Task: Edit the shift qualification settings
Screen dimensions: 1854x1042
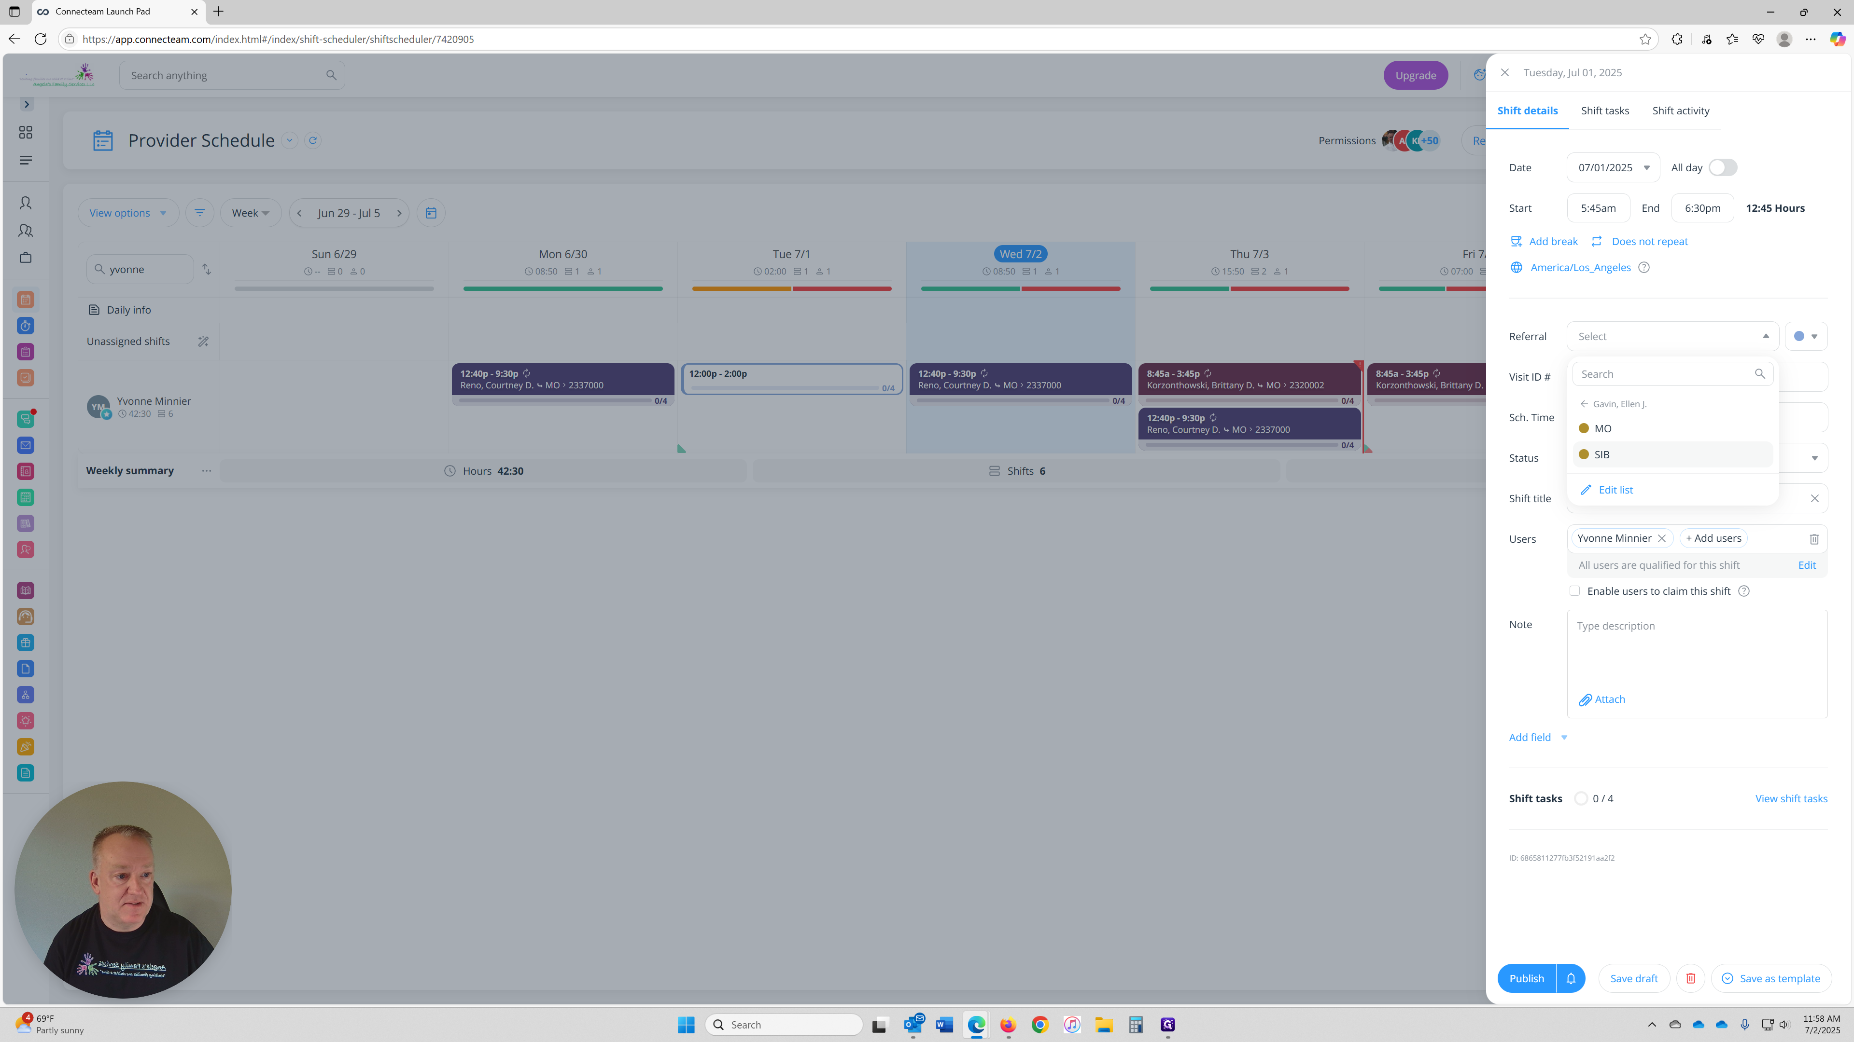Action: pos(1807,565)
